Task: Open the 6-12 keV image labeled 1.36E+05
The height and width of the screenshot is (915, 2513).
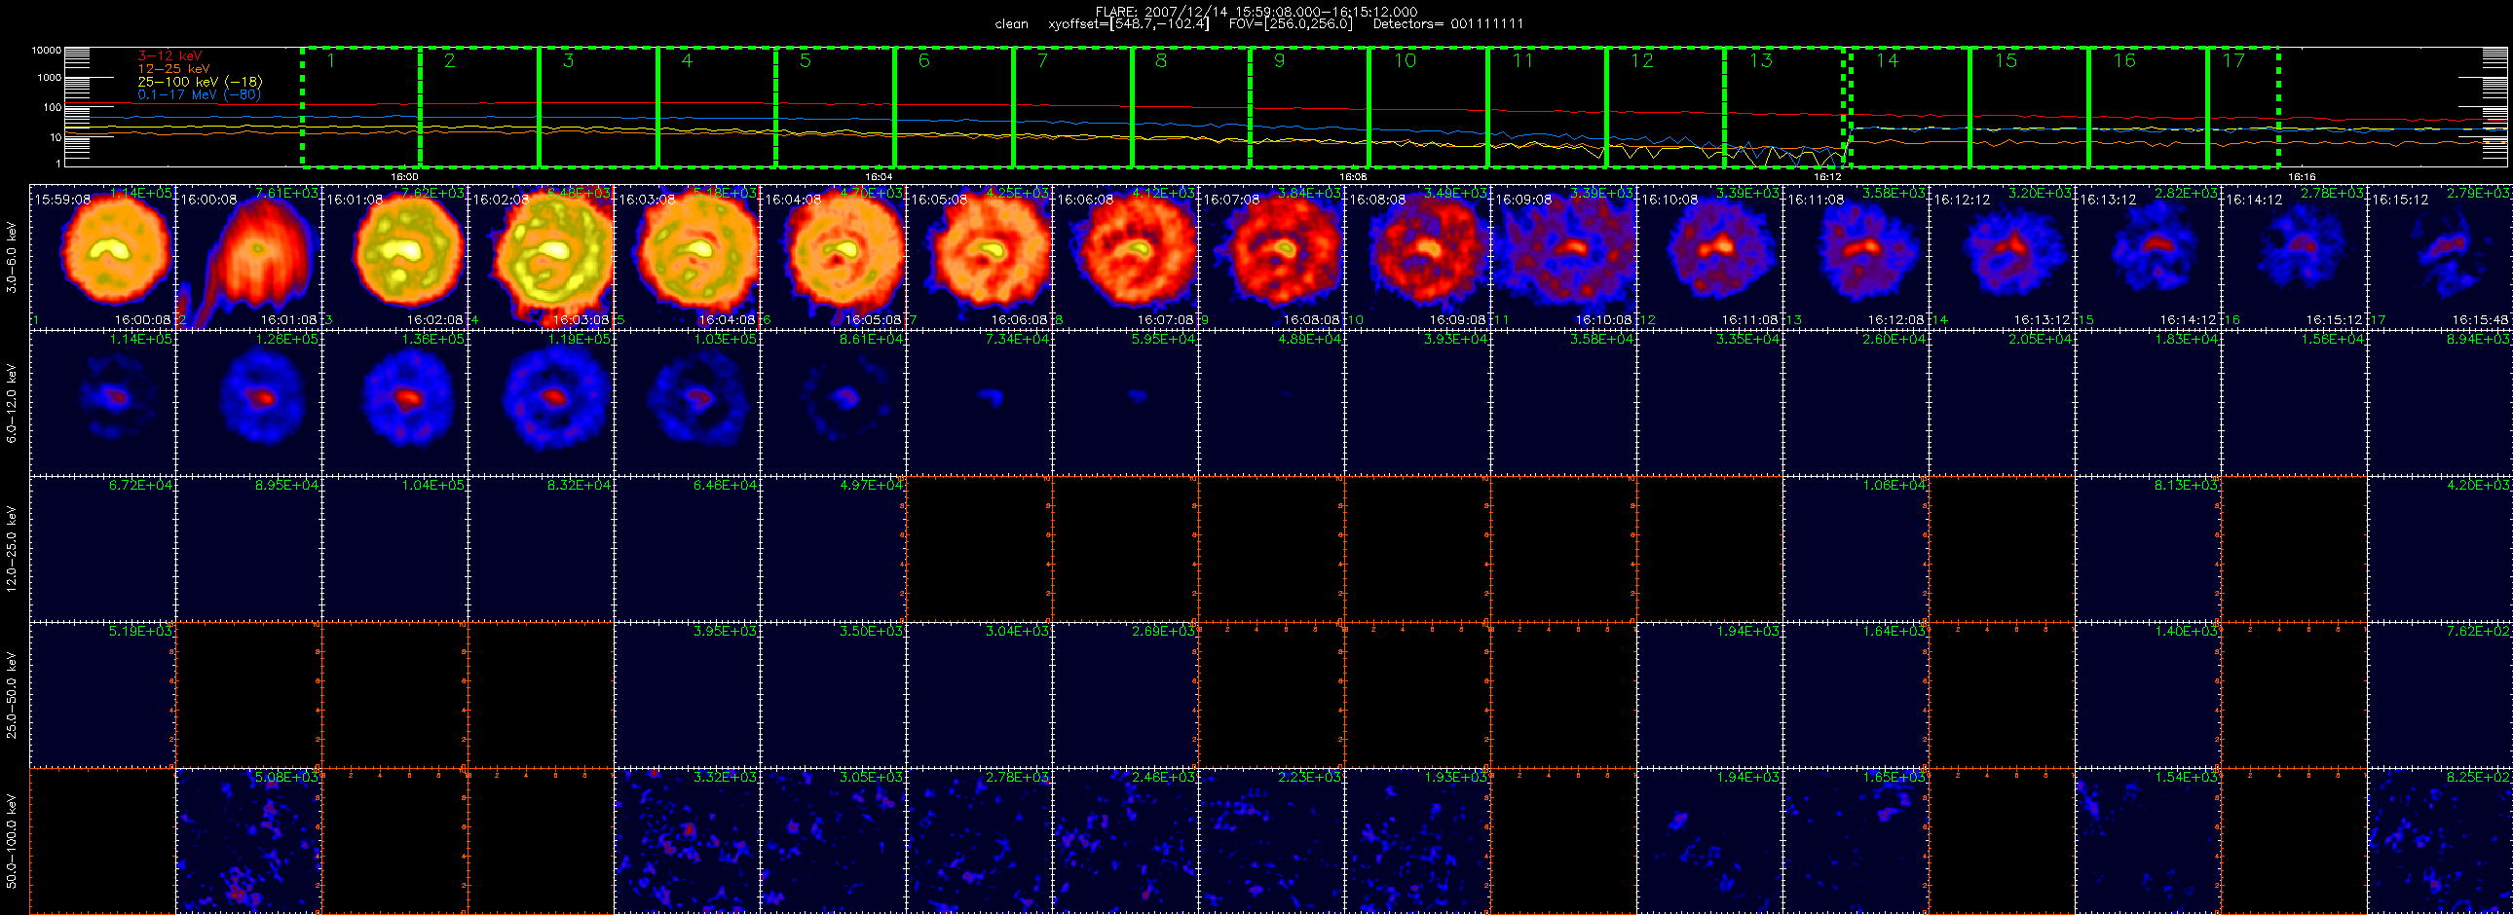Action: tap(395, 402)
